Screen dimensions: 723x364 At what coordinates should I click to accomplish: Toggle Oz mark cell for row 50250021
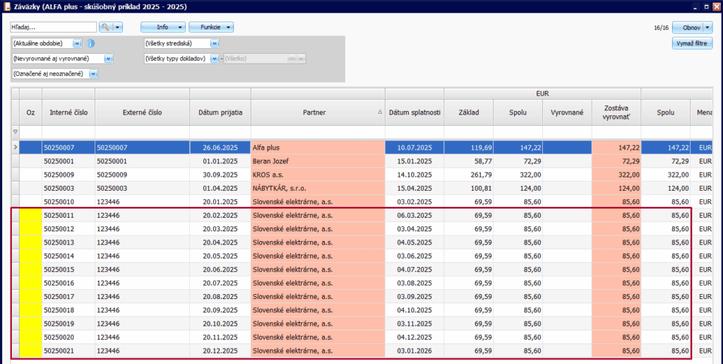(x=30, y=351)
